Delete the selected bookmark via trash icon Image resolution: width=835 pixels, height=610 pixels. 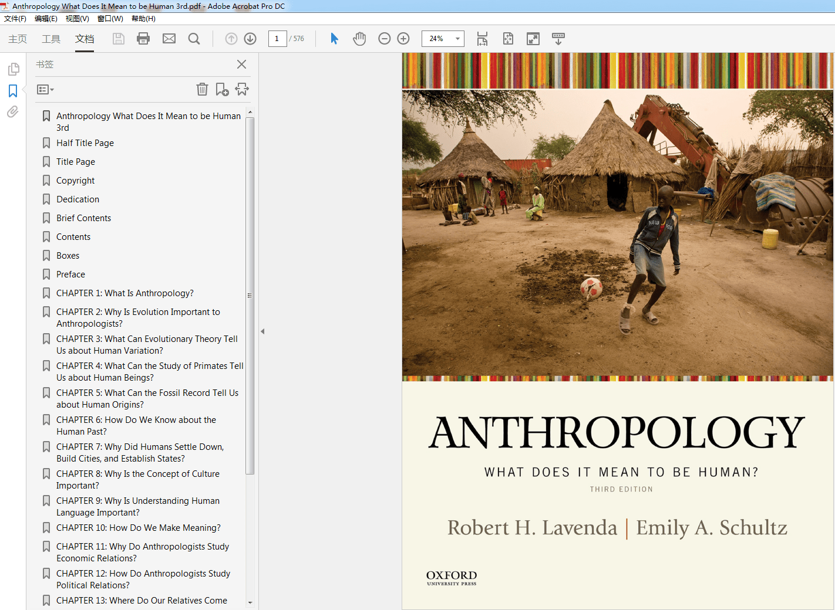coord(202,89)
